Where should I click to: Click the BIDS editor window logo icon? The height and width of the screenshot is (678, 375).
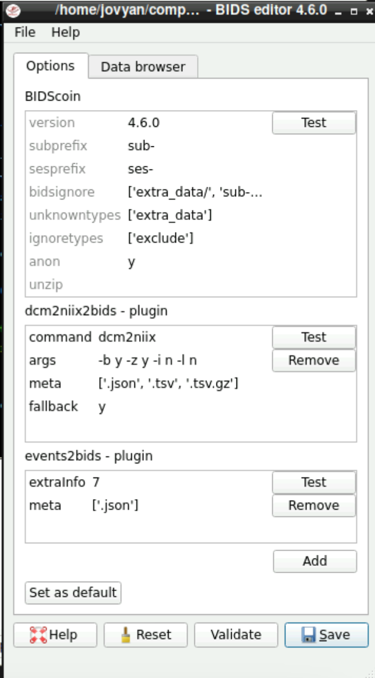point(14,10)
